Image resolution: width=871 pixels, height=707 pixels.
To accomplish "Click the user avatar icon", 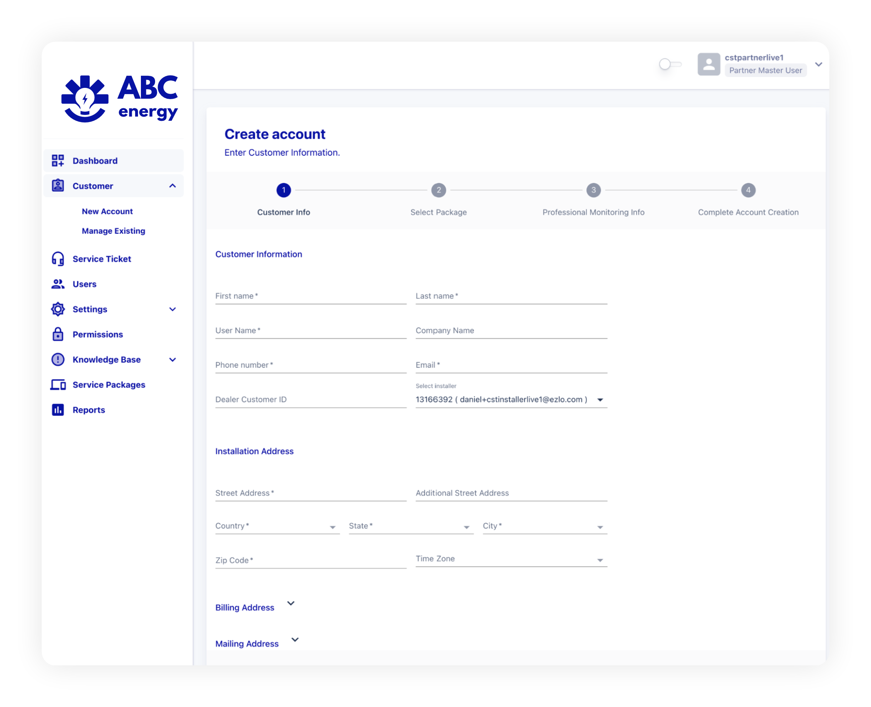I will 709,64.
